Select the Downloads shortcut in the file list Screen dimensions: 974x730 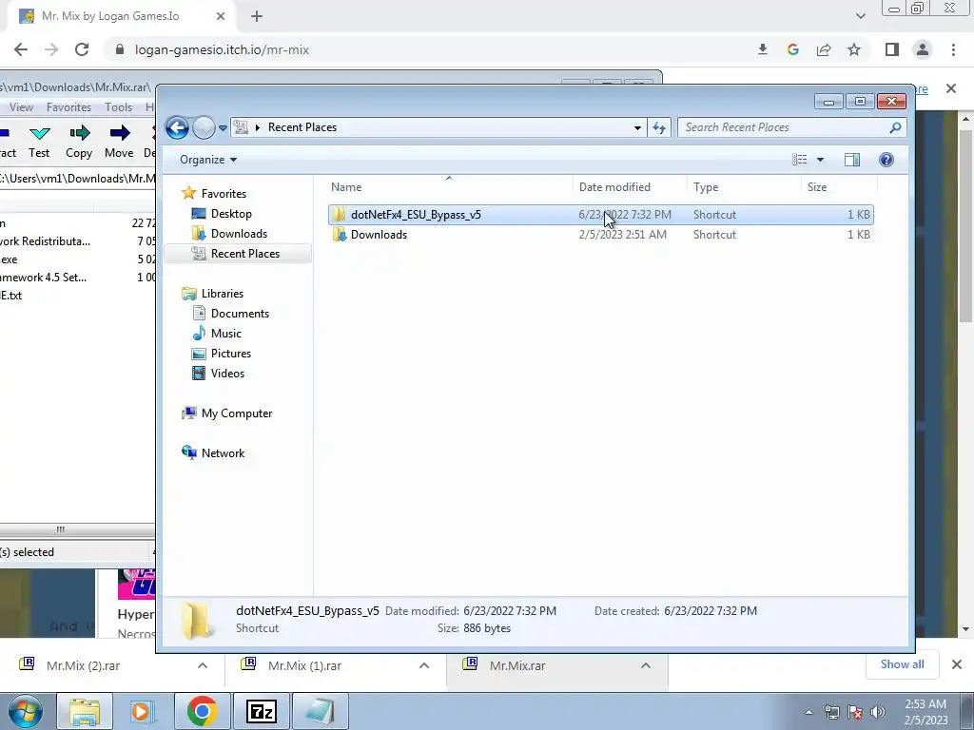coord(601,235)
